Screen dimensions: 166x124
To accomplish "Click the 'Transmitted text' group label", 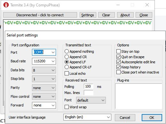I will [78, 45].
